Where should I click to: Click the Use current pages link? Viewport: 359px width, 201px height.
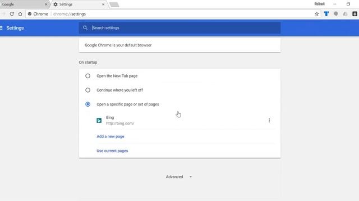pyautogui.click(x=112, y=151)
